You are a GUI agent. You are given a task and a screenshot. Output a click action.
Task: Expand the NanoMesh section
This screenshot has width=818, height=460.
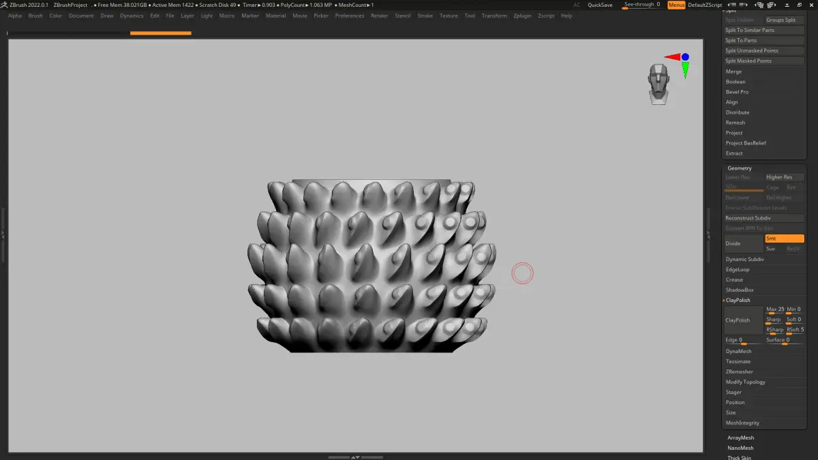coord(740,448)
